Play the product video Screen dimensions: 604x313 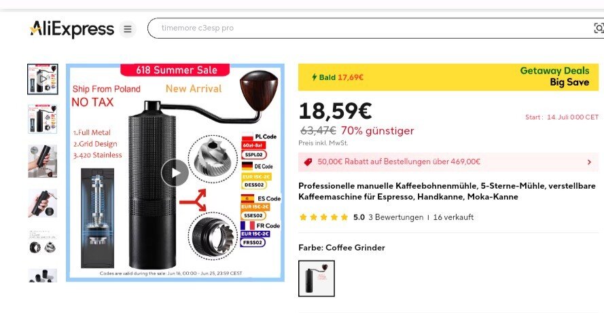(175, 172)
